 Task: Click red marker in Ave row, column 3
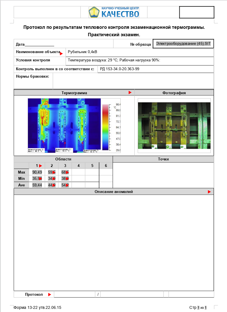[67, 185]
